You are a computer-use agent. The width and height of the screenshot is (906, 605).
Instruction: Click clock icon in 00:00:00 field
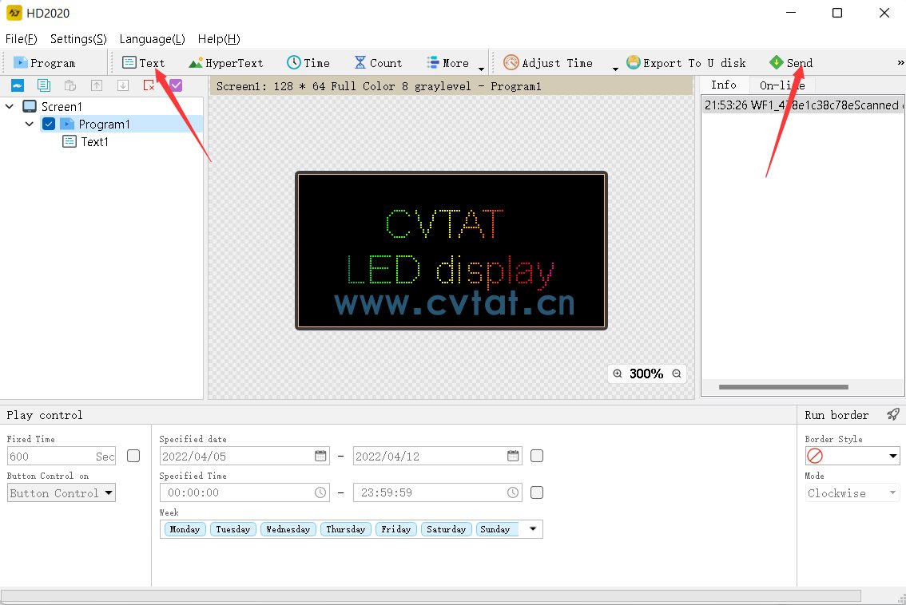[320, 492]
